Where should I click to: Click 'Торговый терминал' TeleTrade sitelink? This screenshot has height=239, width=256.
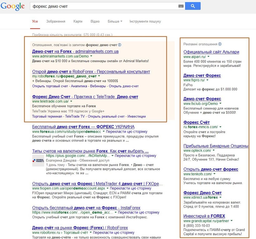(x=47, y=116)
